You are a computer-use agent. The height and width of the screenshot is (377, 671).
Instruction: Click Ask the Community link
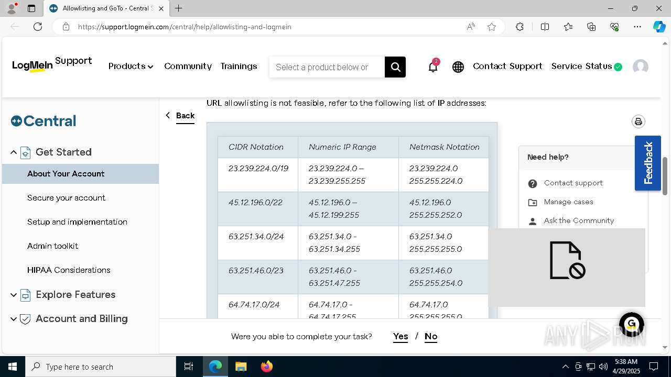(x=579, y=221)
